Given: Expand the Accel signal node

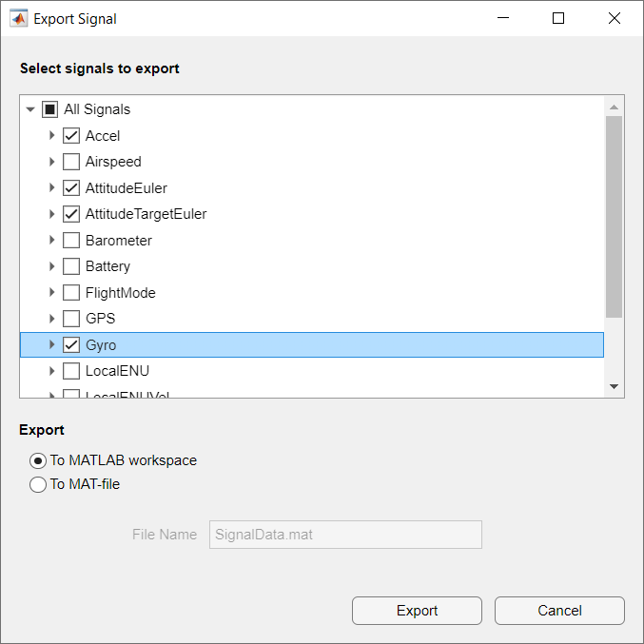Looking at the screenshot, I should pyautogui.click(x=52, y=136).
